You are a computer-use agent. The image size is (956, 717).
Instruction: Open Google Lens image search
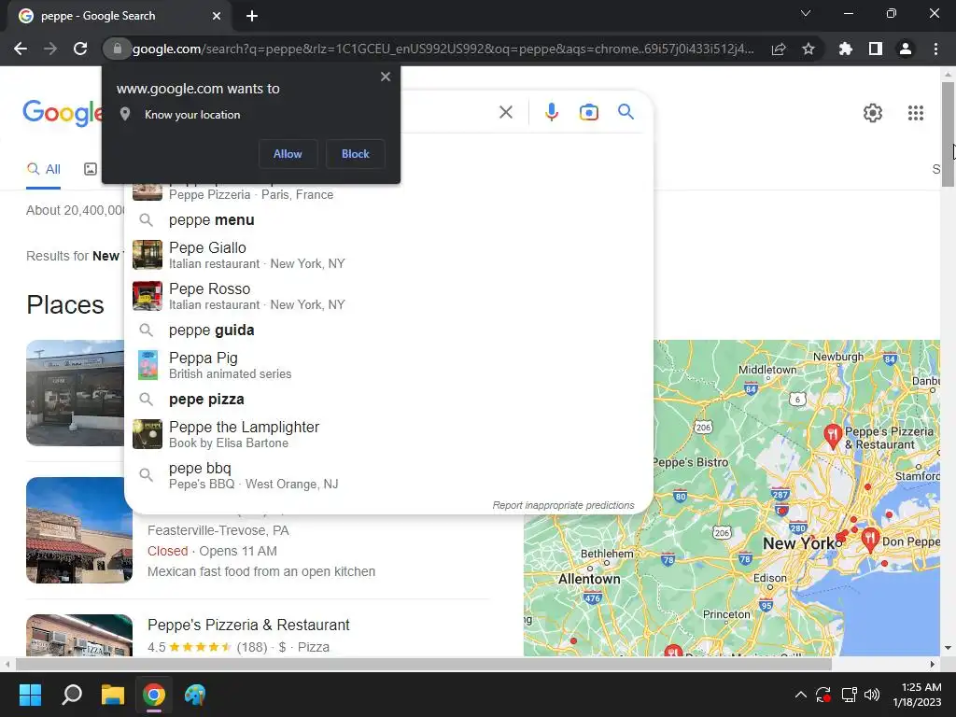coord(588,112)
